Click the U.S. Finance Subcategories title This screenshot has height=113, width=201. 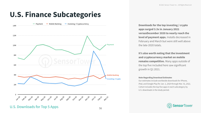click(x=55, y=14)
